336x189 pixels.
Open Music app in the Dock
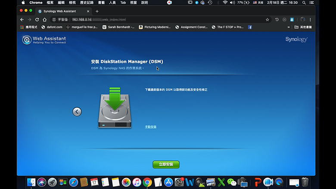(137, 183)
